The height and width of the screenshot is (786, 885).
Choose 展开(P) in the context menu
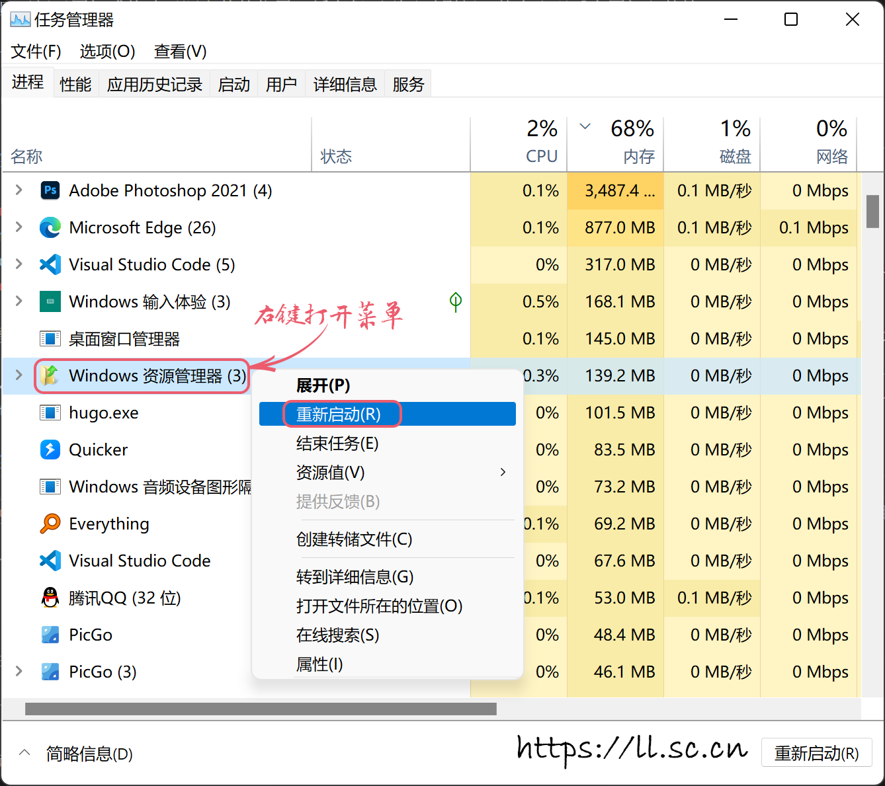(388, 385)
